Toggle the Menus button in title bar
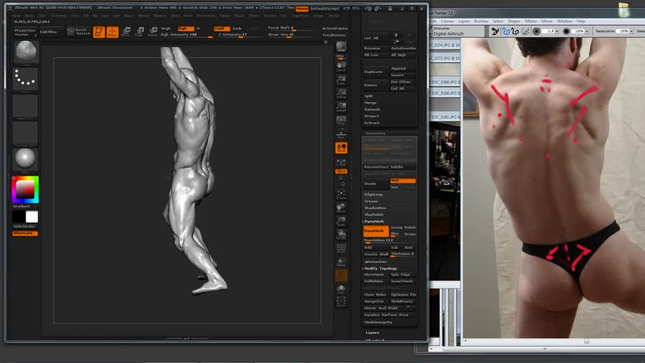The image size is (645, 363). (x=302, y=8)
